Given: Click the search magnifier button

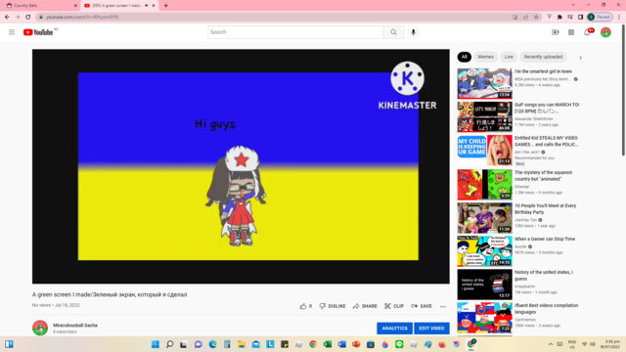Looking at the screenshot, I should click(x=393, y=32).
